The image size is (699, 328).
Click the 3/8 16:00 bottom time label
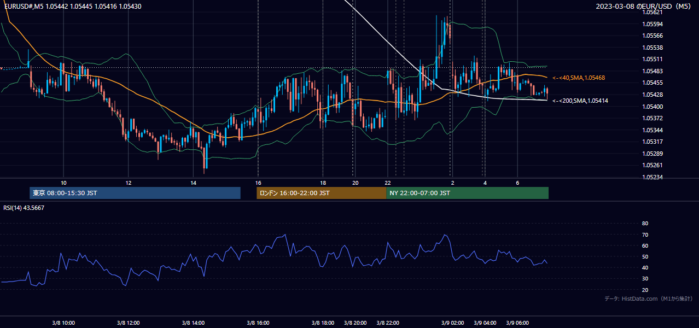(x=258, y=323)
